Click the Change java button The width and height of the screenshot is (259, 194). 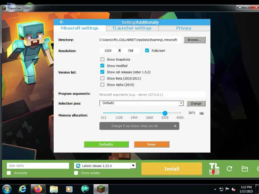(196, 103)
